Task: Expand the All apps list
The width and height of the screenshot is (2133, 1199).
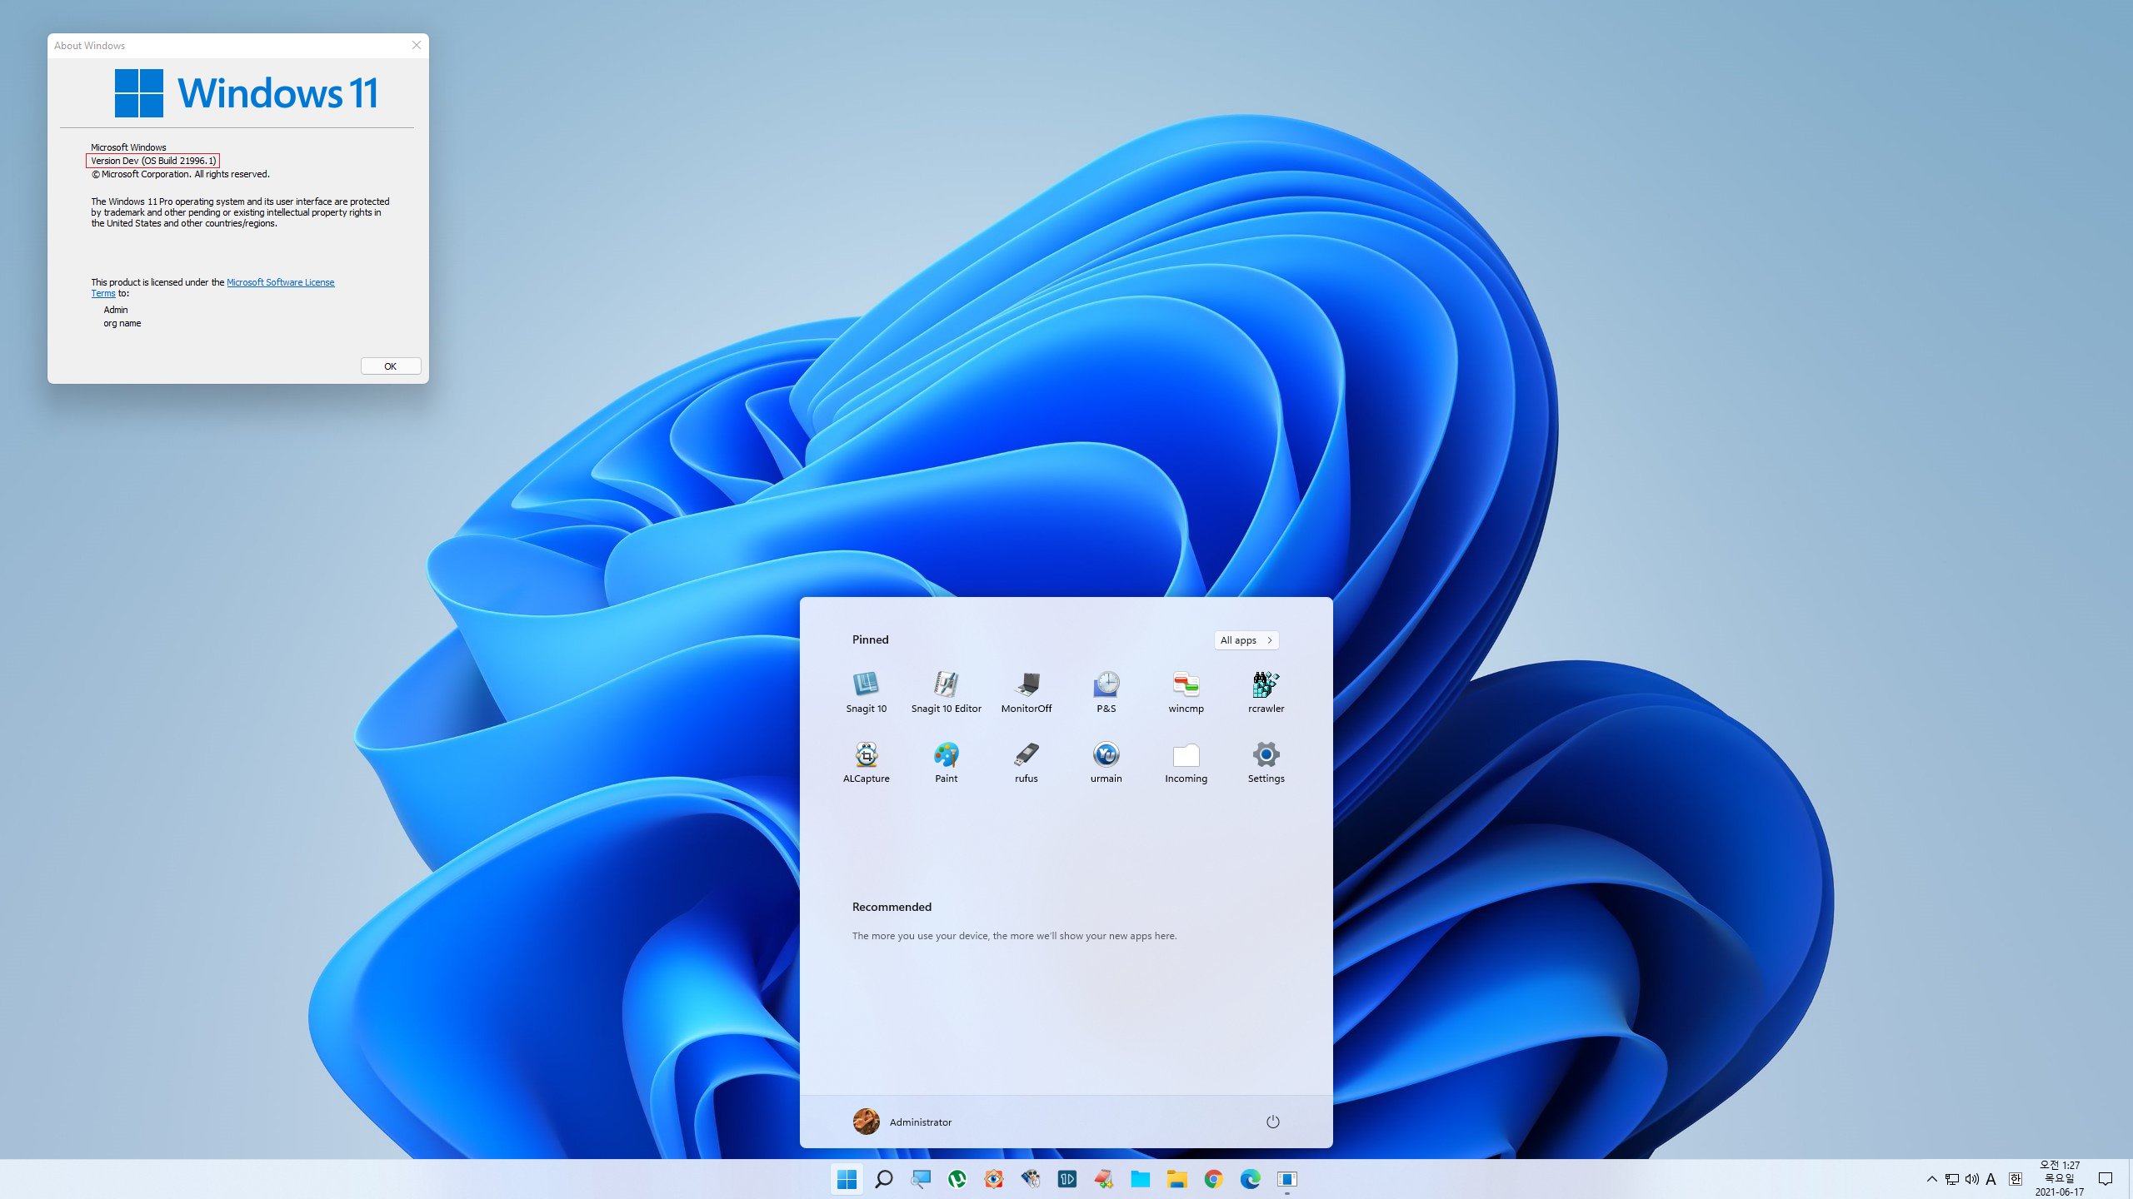Action: click(x=1246, y=639)
